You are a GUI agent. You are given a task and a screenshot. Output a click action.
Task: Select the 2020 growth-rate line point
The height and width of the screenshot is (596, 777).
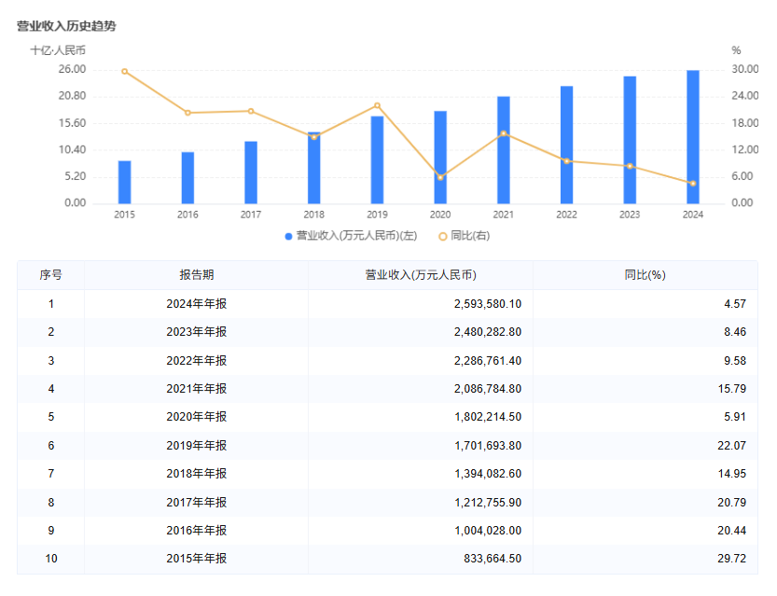pos(440,177)
